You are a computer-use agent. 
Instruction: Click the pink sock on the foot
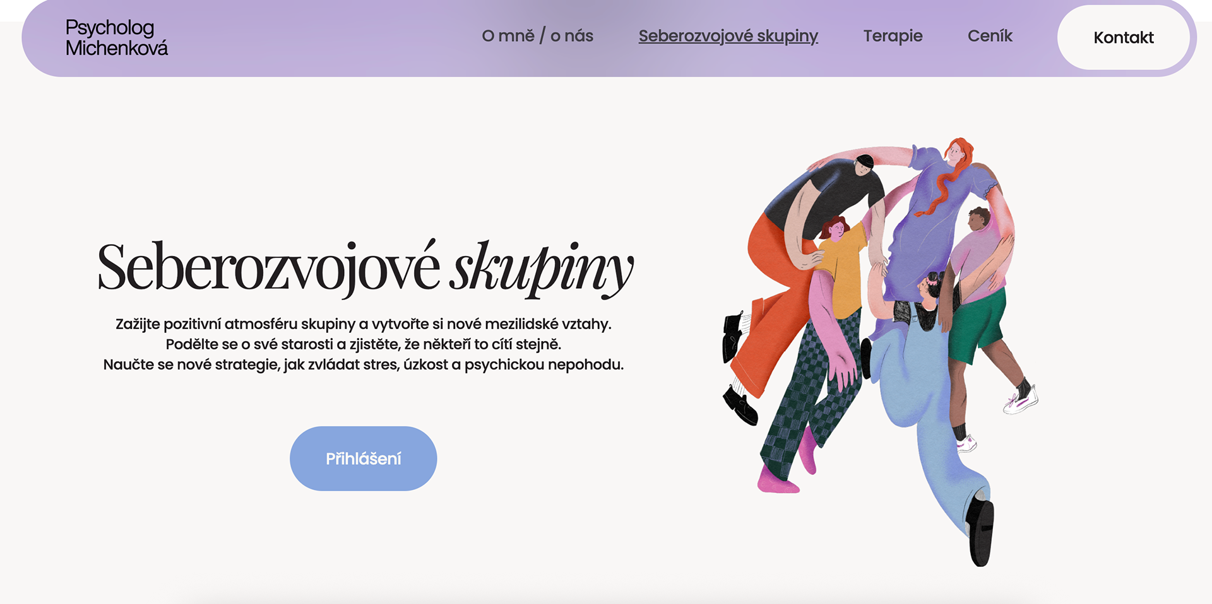778,482
